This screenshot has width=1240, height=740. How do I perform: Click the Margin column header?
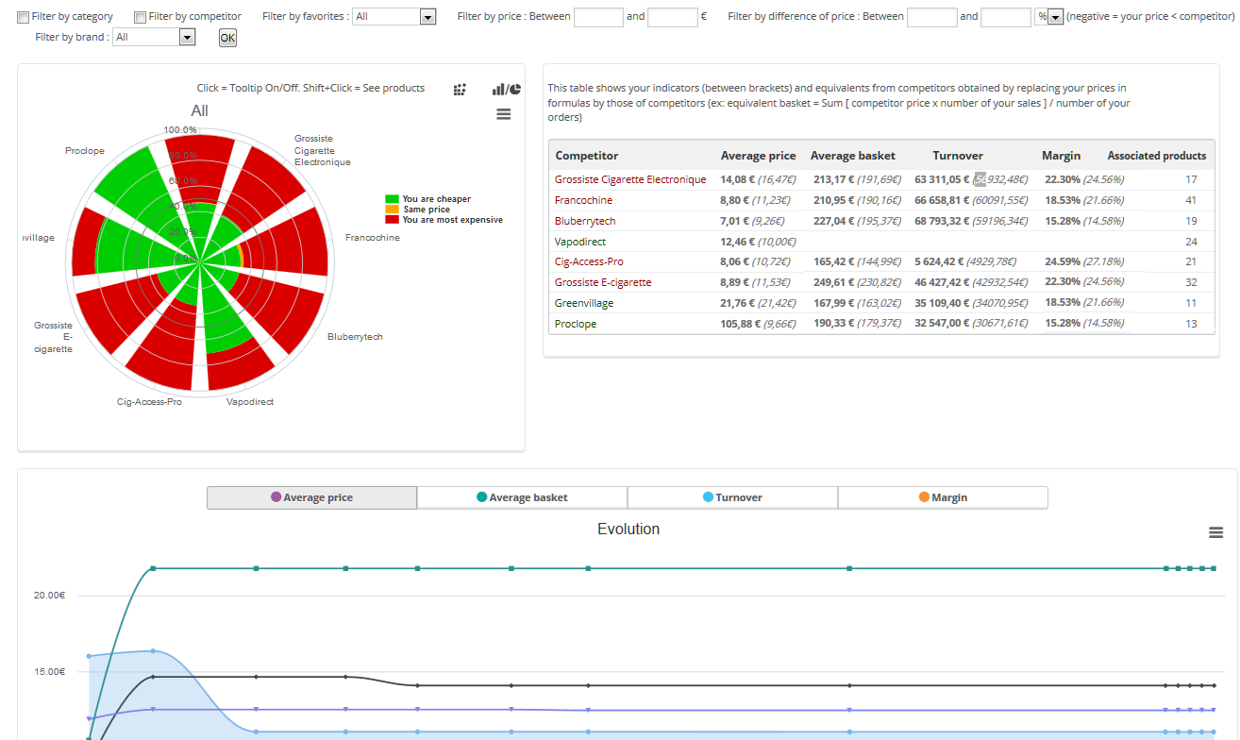pos(1061,156)
